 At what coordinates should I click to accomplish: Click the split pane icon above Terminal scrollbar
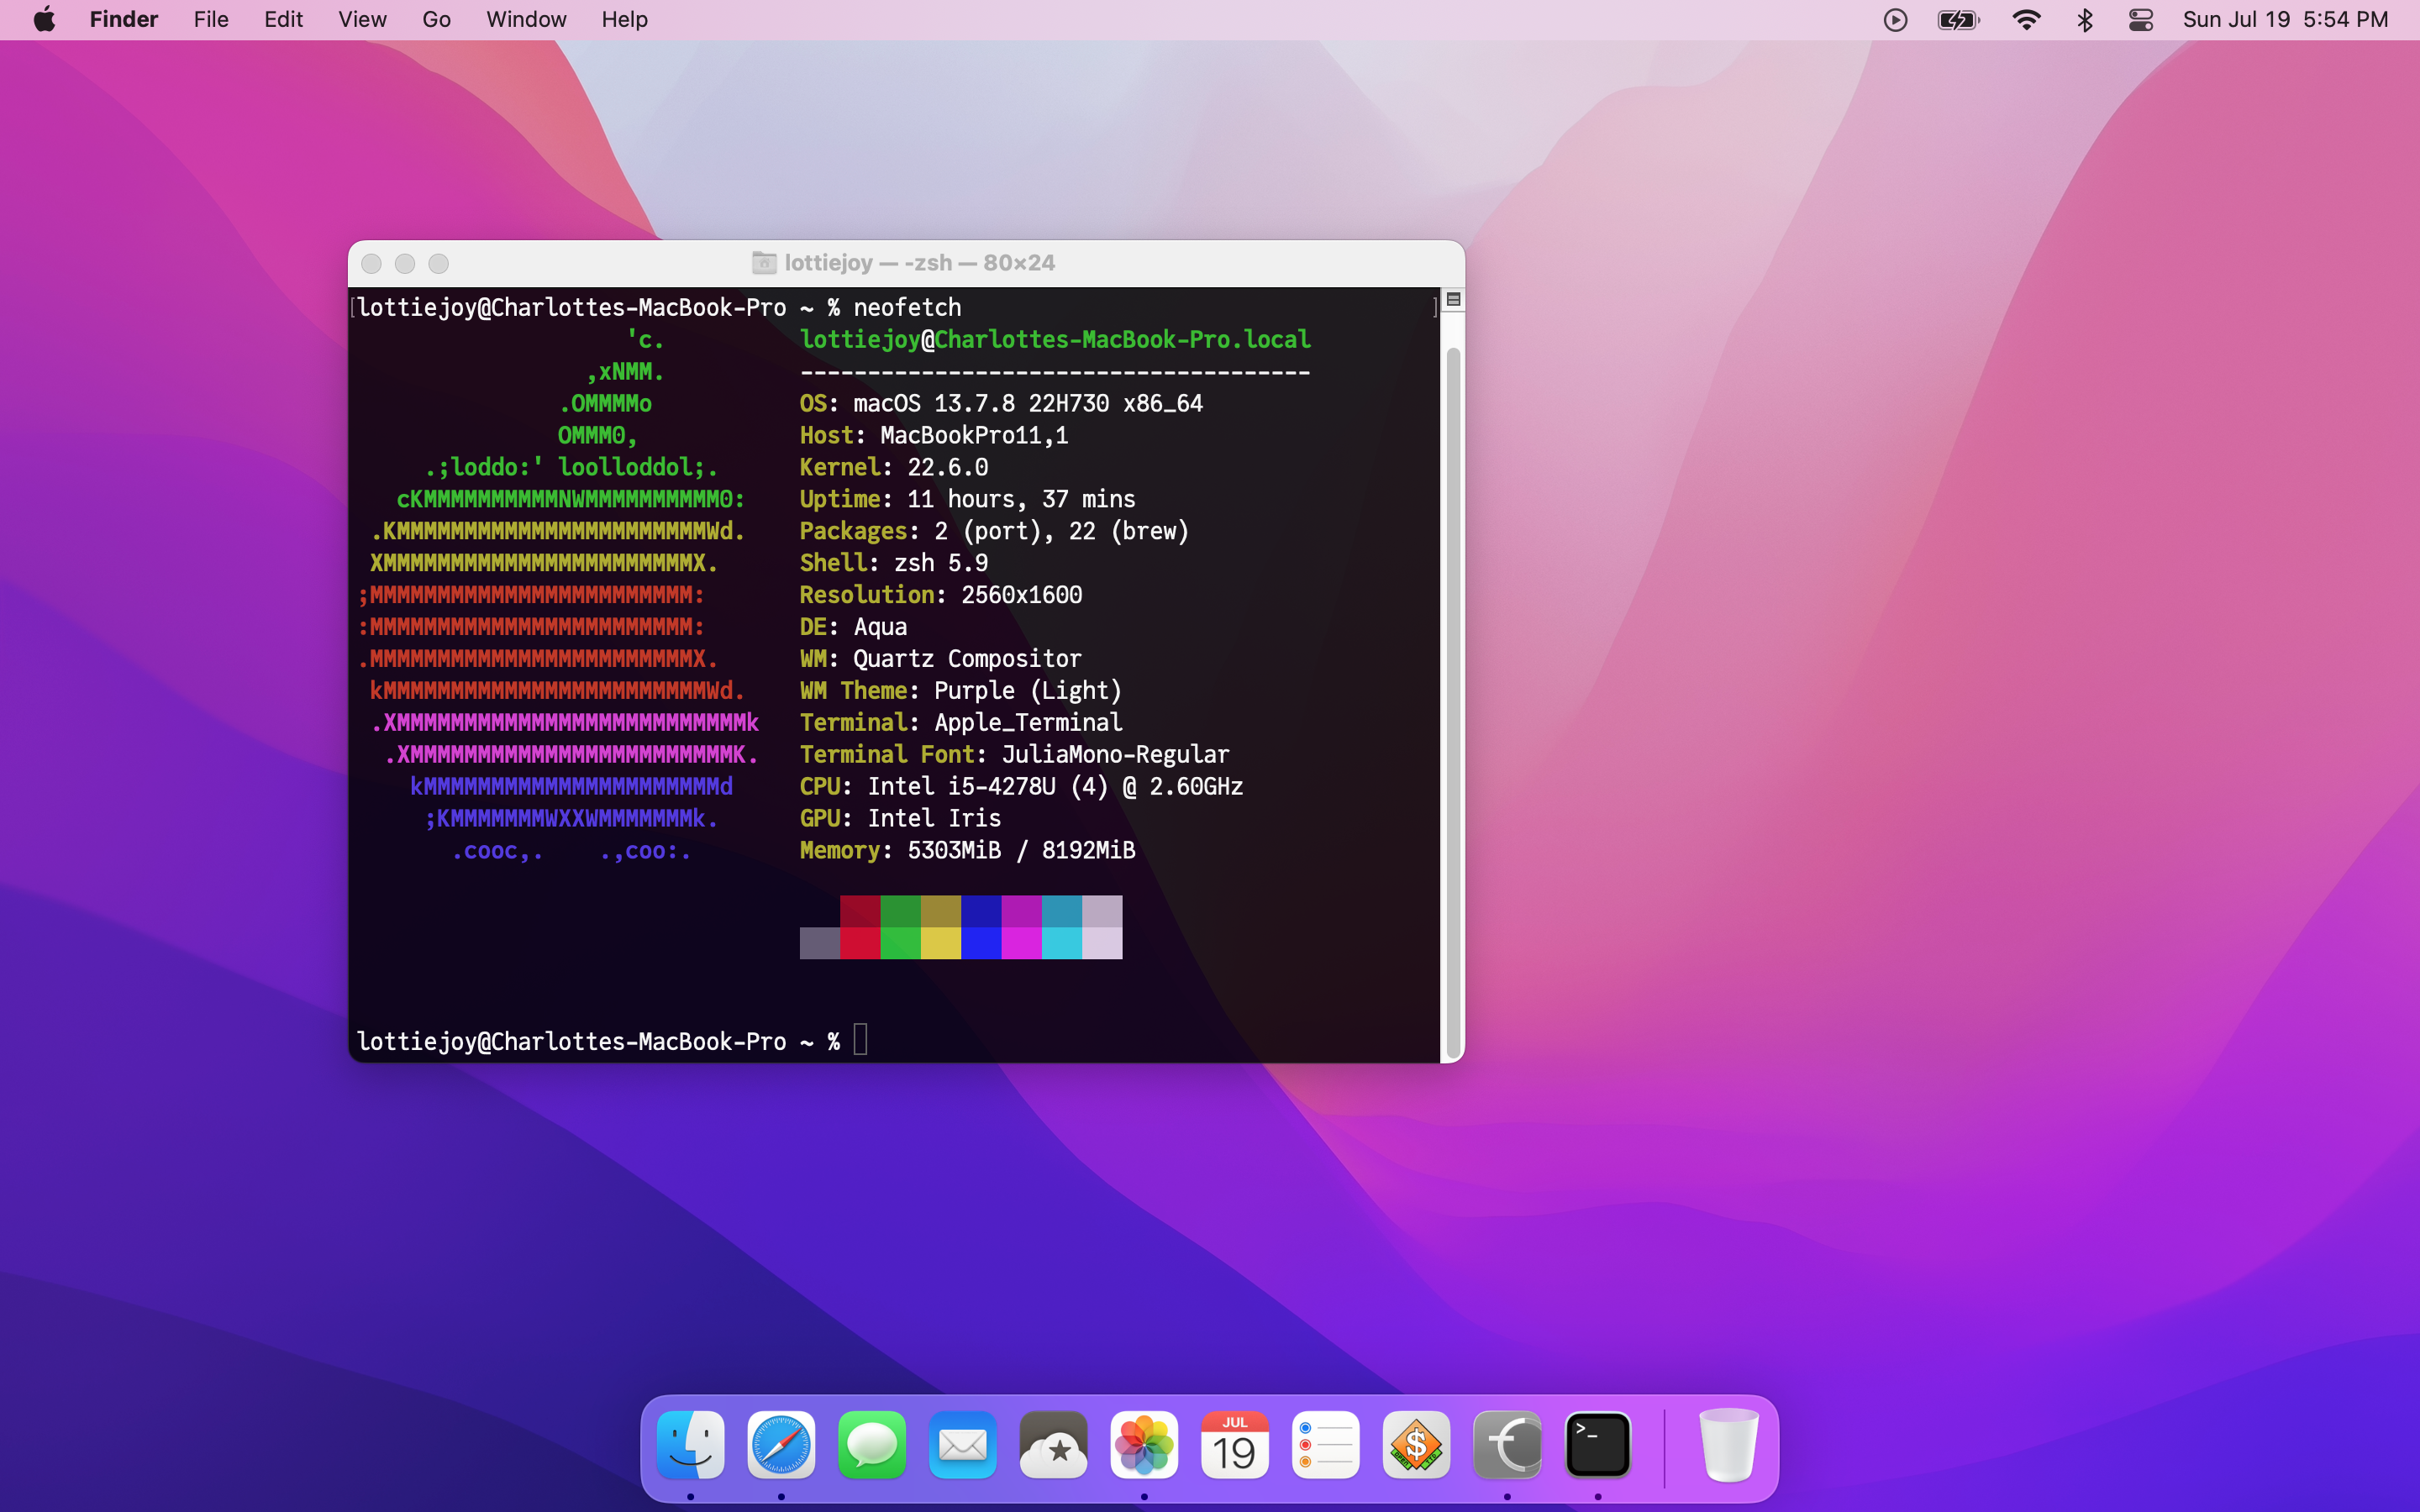point(1454,299)
